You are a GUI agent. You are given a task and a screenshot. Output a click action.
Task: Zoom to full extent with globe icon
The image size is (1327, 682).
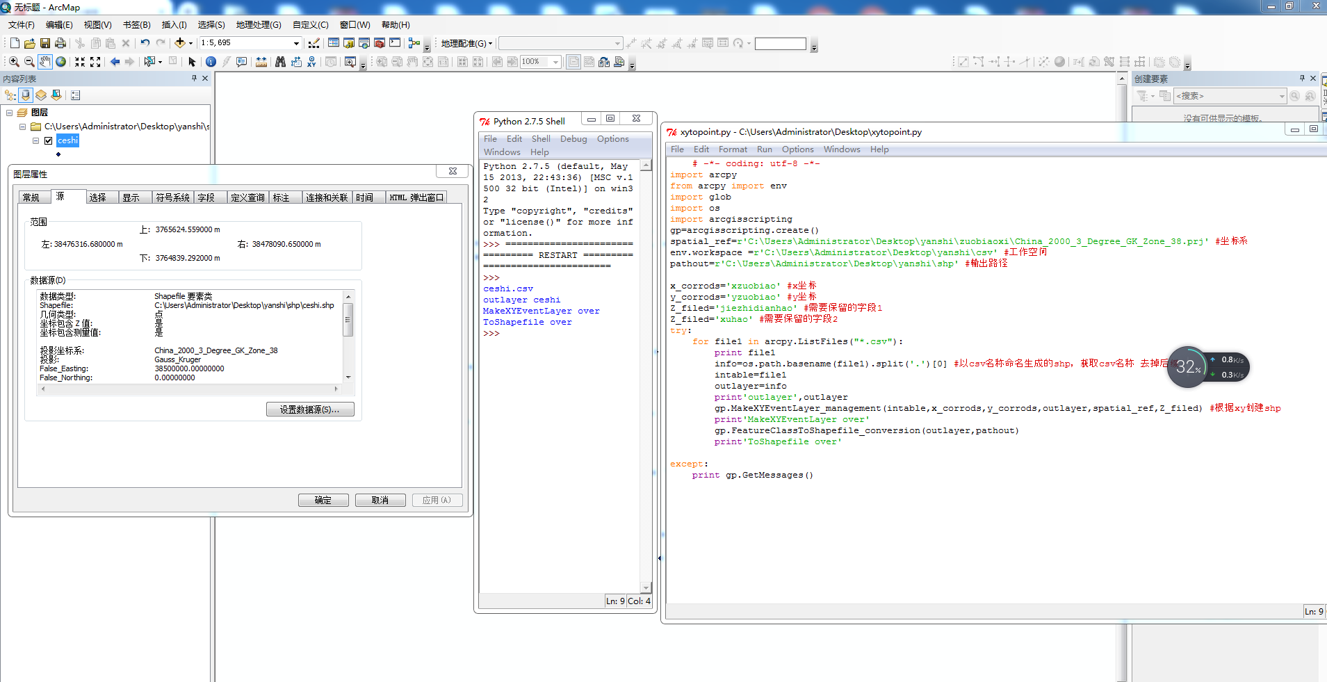pos(61,62)
